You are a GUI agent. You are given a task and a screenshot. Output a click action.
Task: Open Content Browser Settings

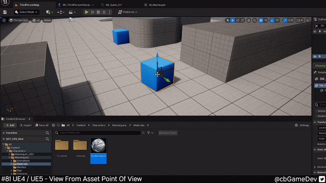[x=302, y=125]
